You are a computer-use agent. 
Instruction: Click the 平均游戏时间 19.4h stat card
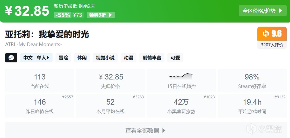(x=252, y=106)
